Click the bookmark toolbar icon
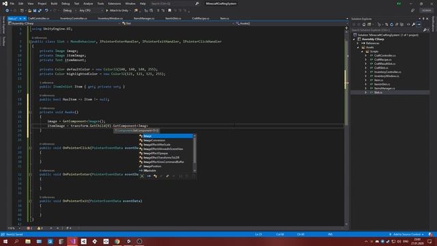This screenshot has height=246, width=437. pos(169,11)
